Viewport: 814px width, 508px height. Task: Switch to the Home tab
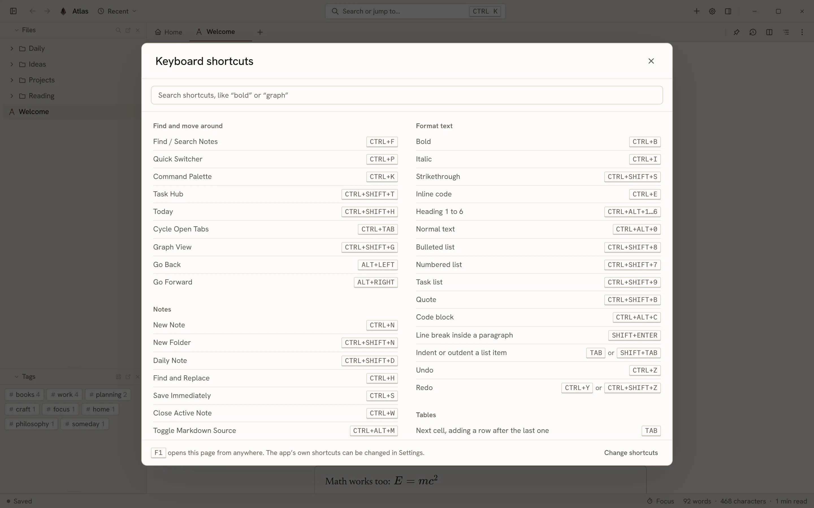coord(168,32)
